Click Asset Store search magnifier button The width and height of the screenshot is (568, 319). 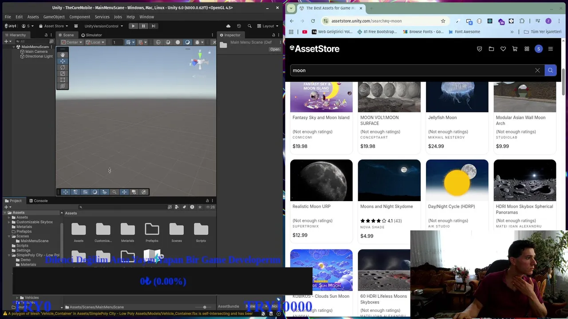point(550,70)
